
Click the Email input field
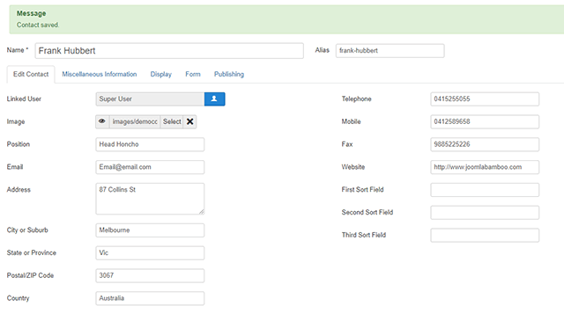click(x=150, y=167)
